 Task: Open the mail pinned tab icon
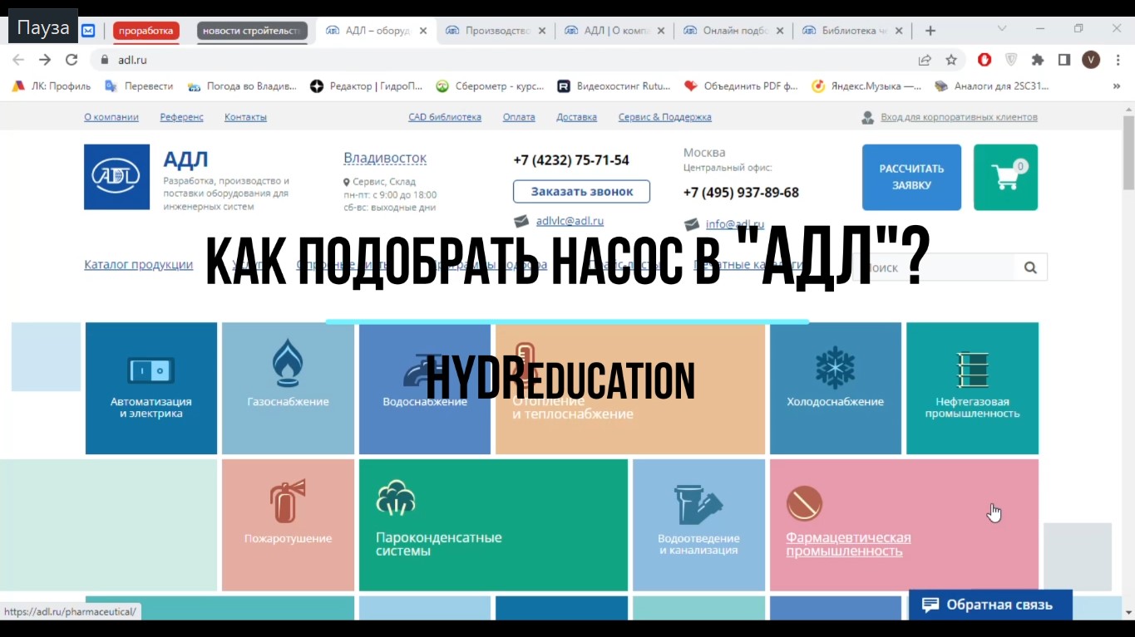click(x=88, y=31)
